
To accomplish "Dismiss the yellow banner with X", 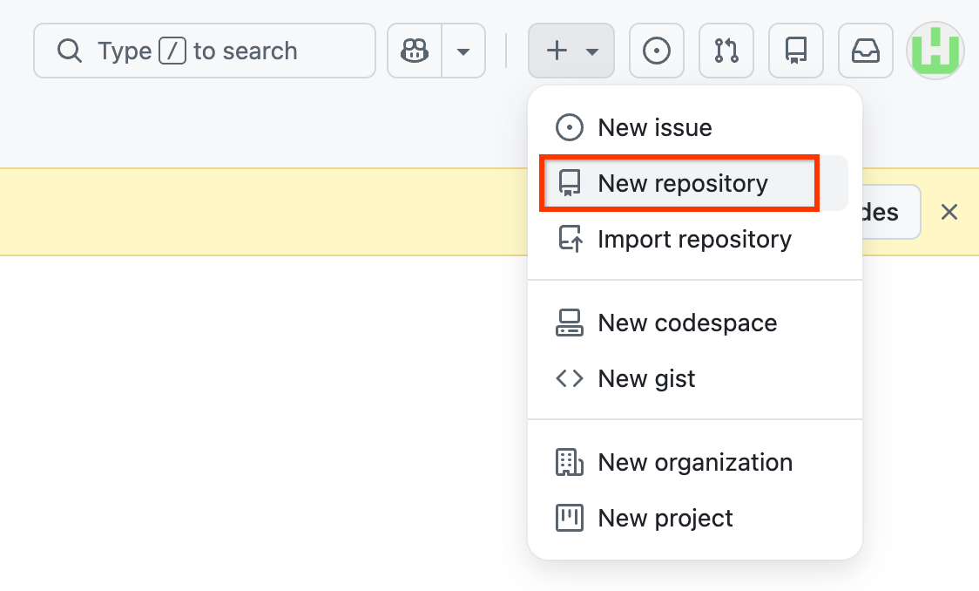I will pos(949,212).
